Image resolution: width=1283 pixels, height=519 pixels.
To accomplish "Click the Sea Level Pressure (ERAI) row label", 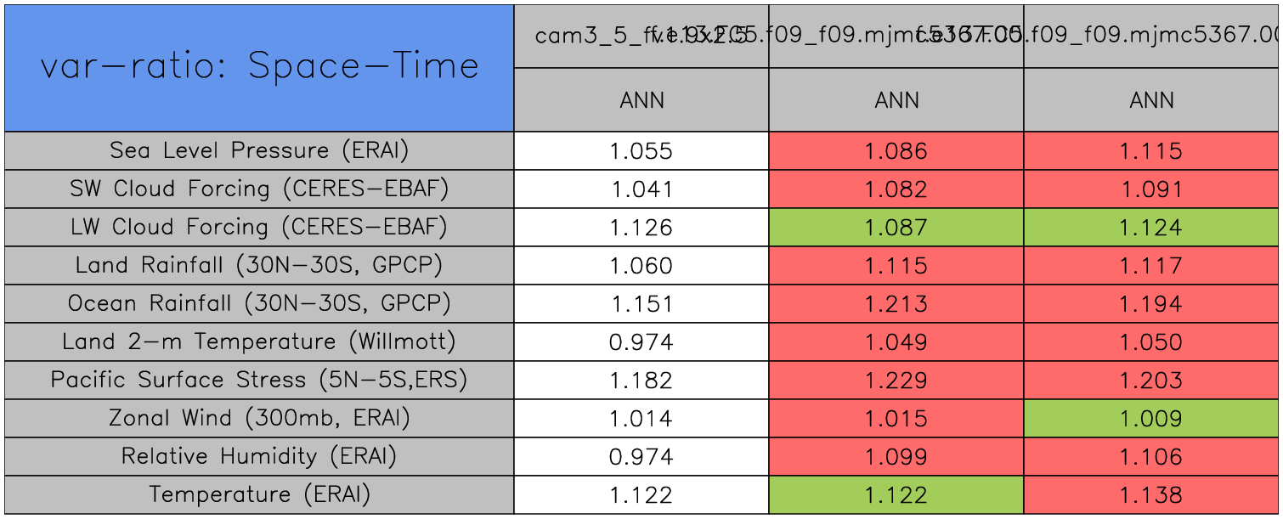I will pyautogui.click(x=259, y=151).
